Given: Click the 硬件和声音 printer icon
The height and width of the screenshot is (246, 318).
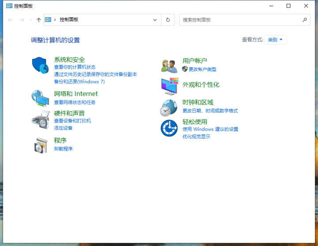Looking at the screenshot, I should (x=40, y=120).
